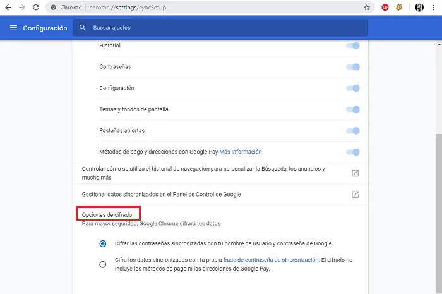Viewport: 442px width, 294px height.
Task: Click the magnifier icon in the search bar
Action: click(82, 28)
